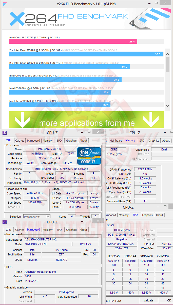The width and height of the screenshot is (173, 305).
Task: Click the Z icon of the CPU-Z mainboard window
Action: [x=5, y=222]
